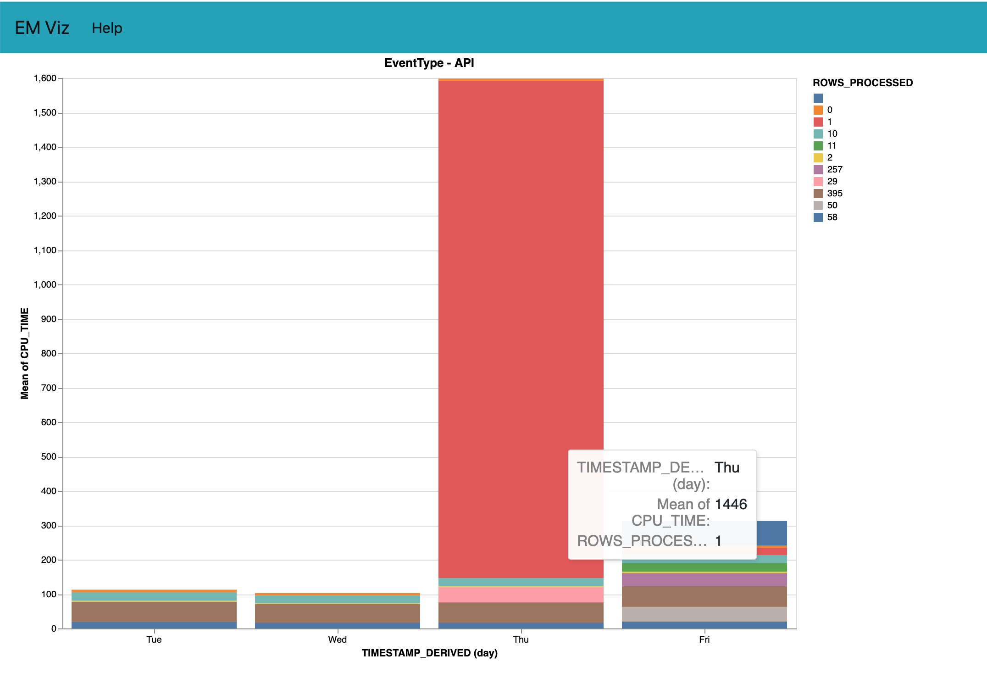Click the pink segment in Thursday's bar
987x689 pixels.
tap(521, 595)
